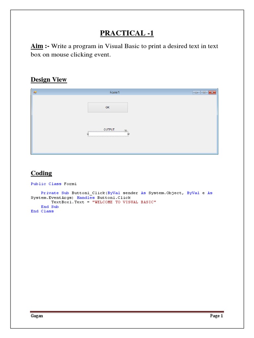This screenshot has height=338, width=254.
Task: Click the left resize handle of the textbox
Action: pos(88,134)
